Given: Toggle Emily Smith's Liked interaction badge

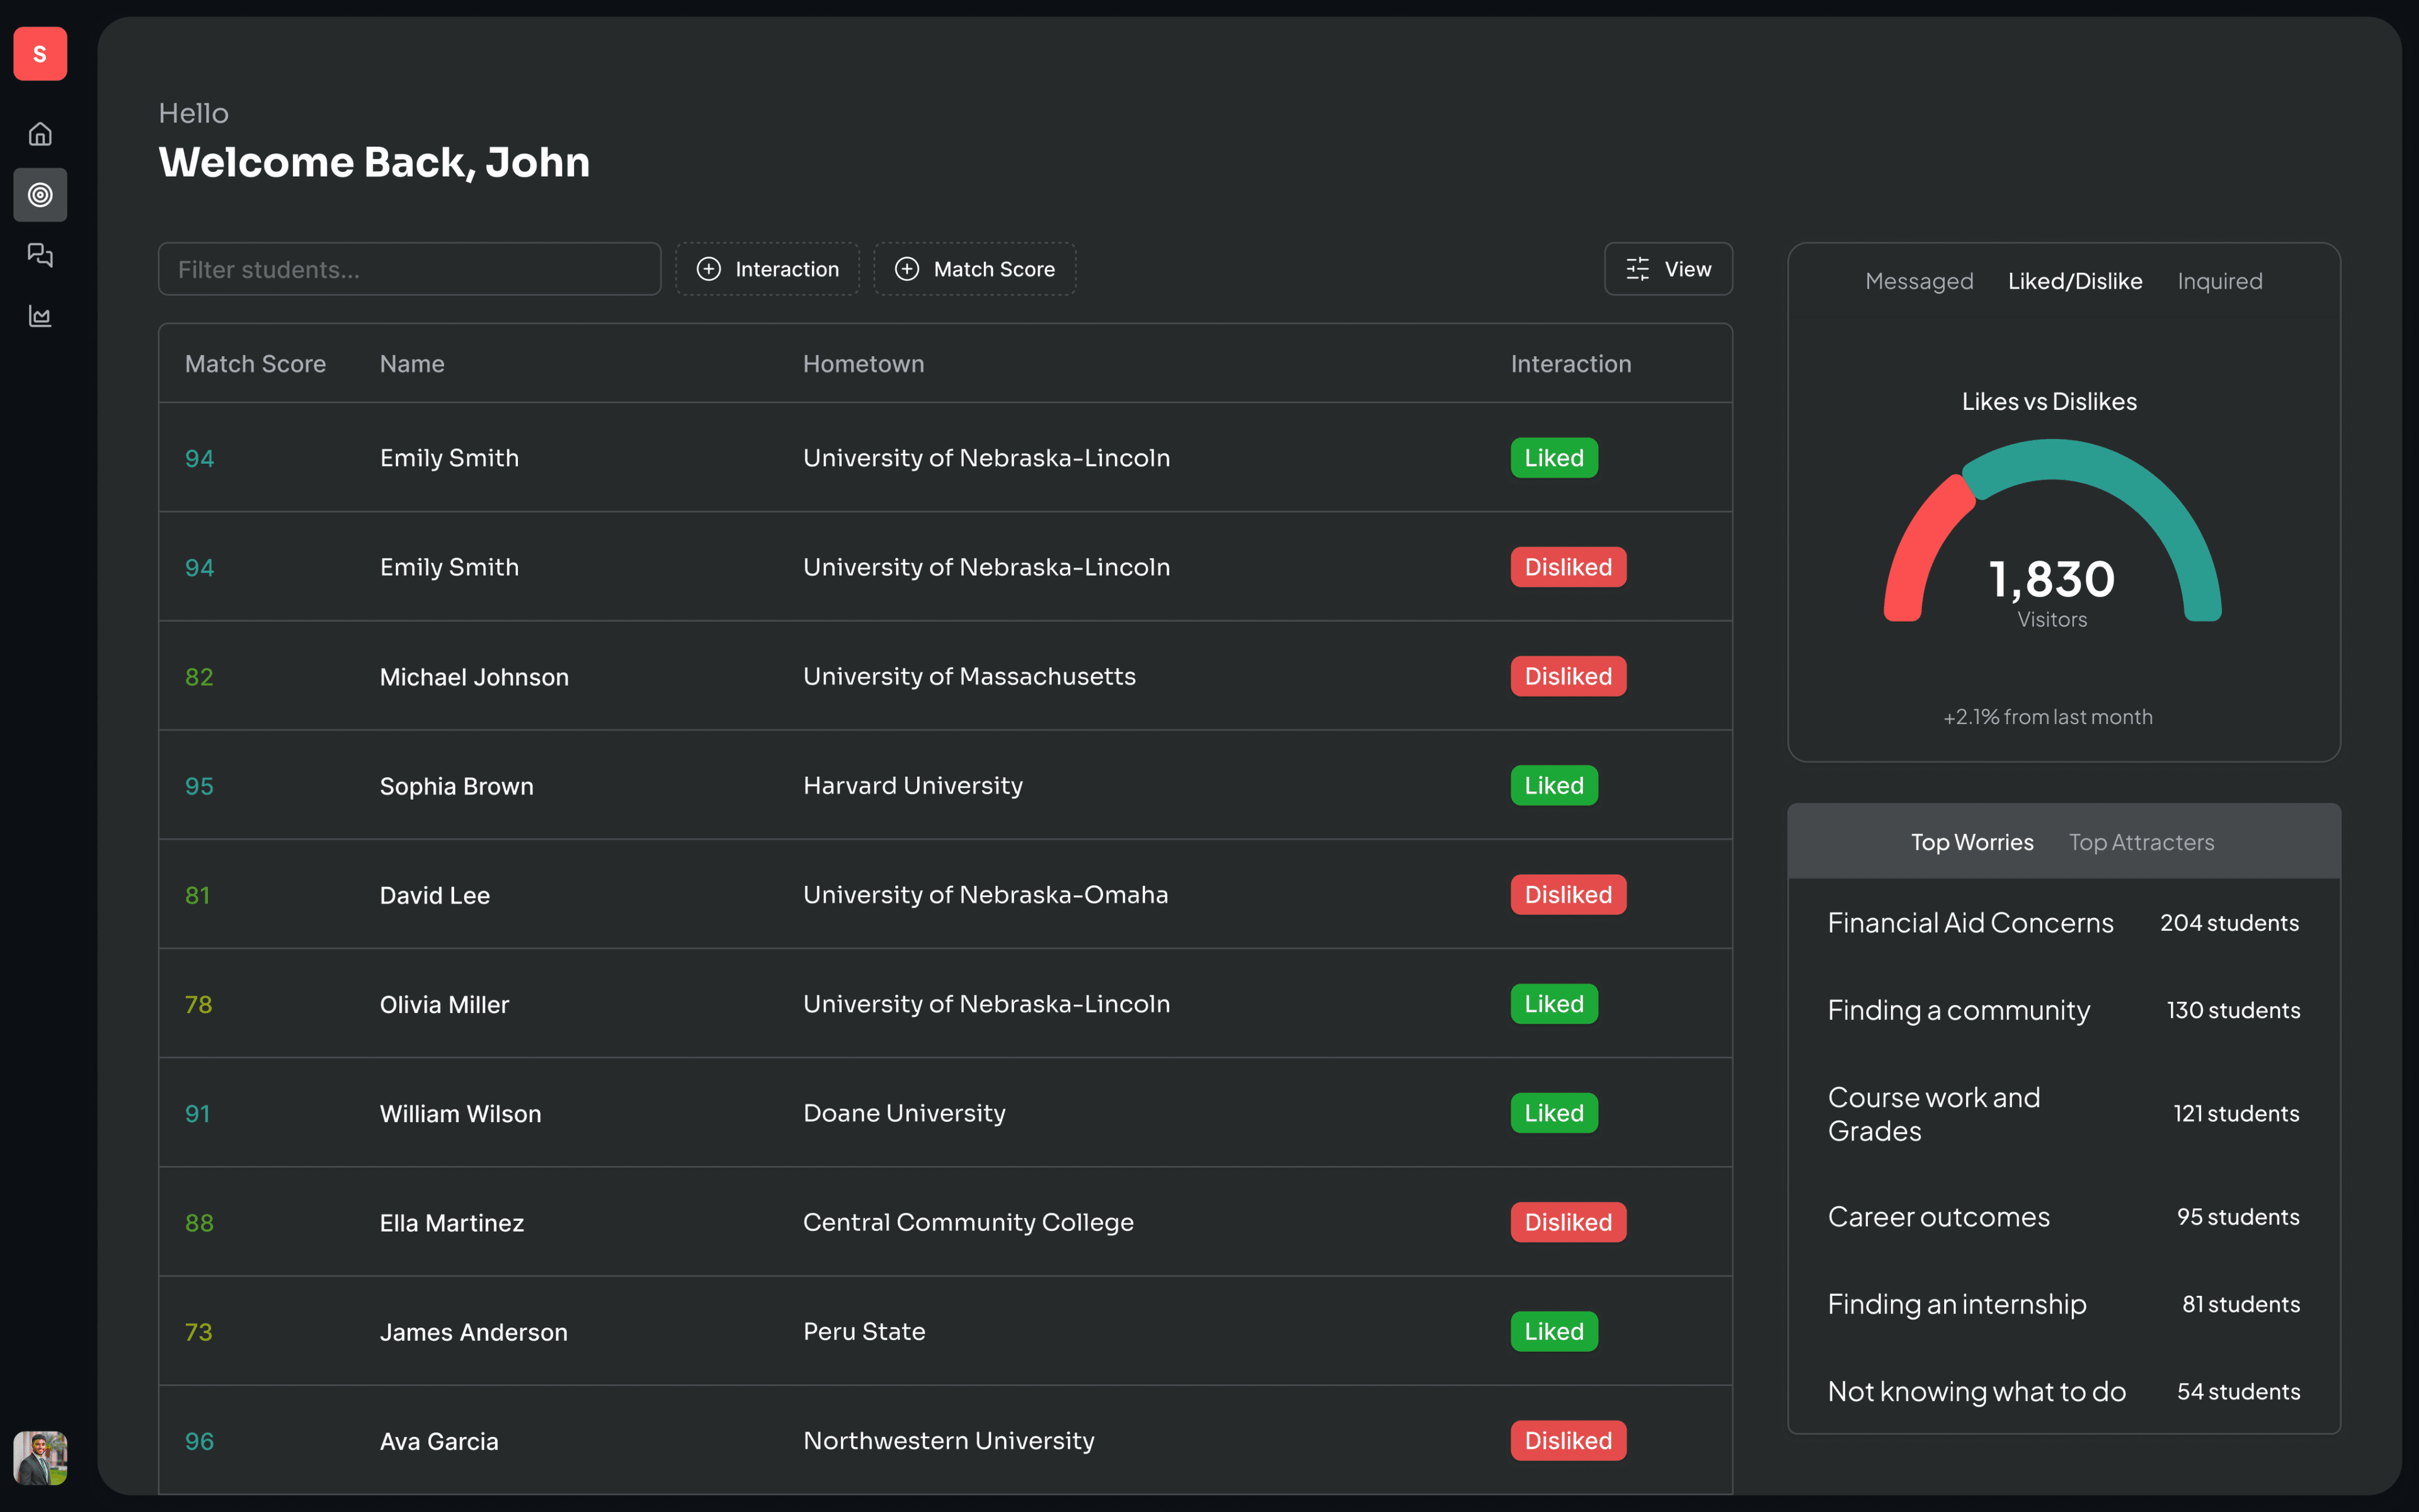Looking at the screenshot, I should (1553, 457).
